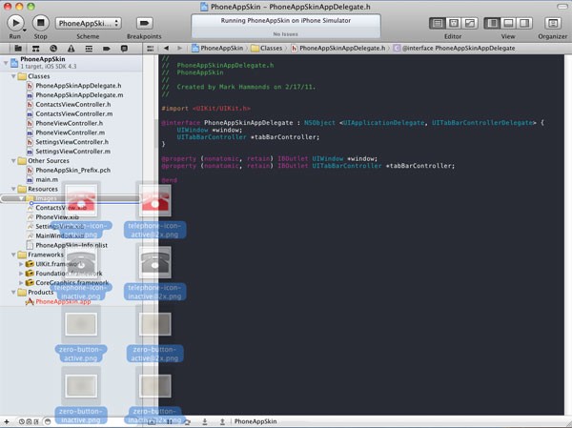Hide the Navigator pane view button

(x=492, y=23)
